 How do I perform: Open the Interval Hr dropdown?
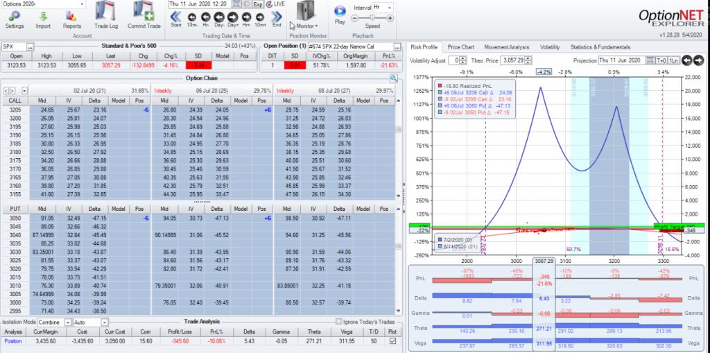[x=390, y=8]
